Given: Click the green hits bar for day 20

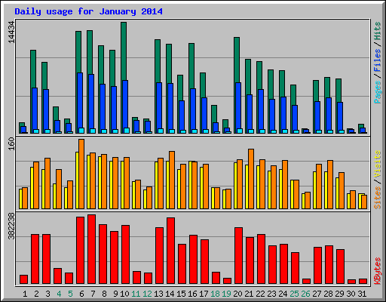Looking at the screenshot, I should (237, 60).
